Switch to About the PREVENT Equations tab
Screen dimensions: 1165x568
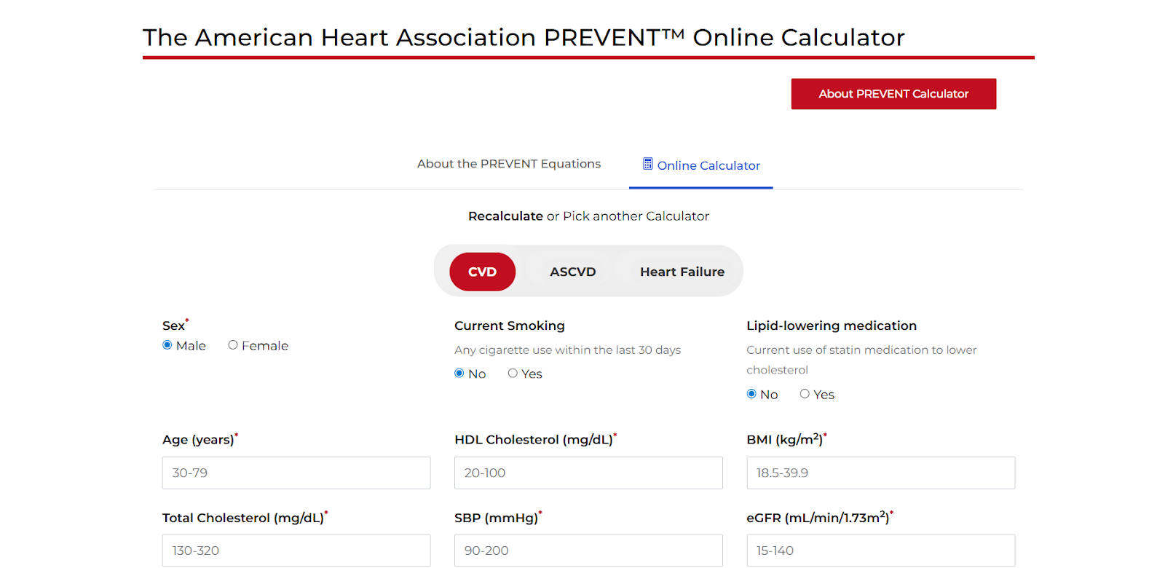(509, 164)
